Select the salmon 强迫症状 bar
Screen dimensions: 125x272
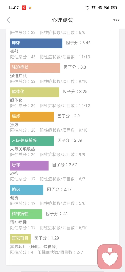coord(35,68)
